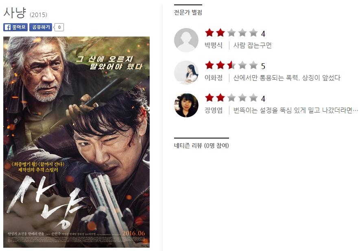Click the half-filled star in 이화정's rating
This screenshot has width=362, height=251.
tap(231, 65)
